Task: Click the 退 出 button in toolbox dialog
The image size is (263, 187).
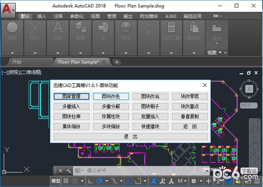Action: 131,136
